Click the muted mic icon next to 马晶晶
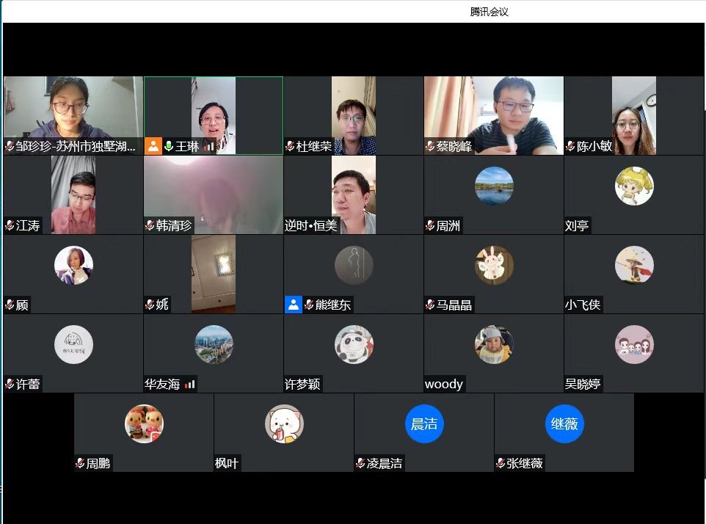Image resolution: width=706 pixels, height=524 pixels. pos(430,305)
